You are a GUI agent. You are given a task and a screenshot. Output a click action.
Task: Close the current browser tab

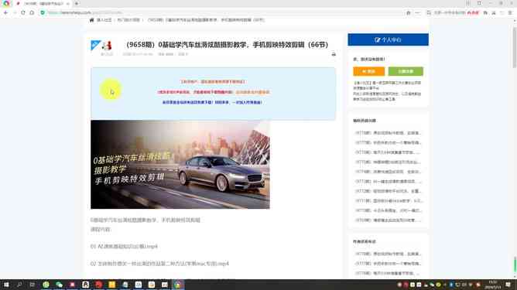click(x=68, y=4)
